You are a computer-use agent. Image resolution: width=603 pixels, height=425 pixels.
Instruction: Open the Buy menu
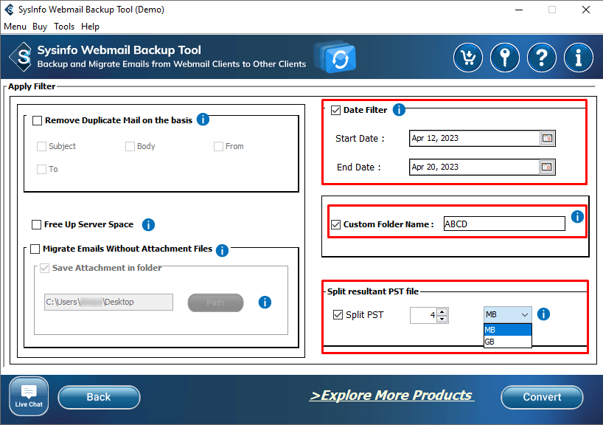pos(40,27)
